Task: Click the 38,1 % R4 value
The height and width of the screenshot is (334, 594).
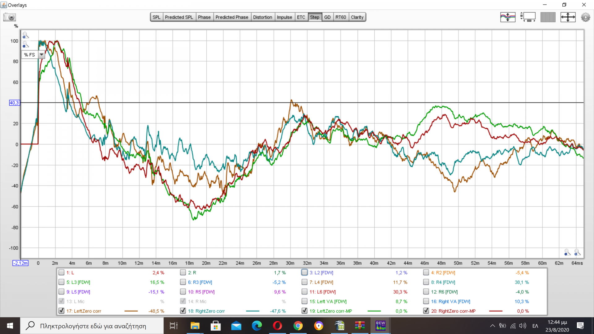Action: (x=522, y=282)
